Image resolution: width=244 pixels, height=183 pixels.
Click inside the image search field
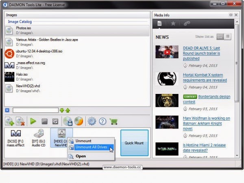click(x=36, y=110)
